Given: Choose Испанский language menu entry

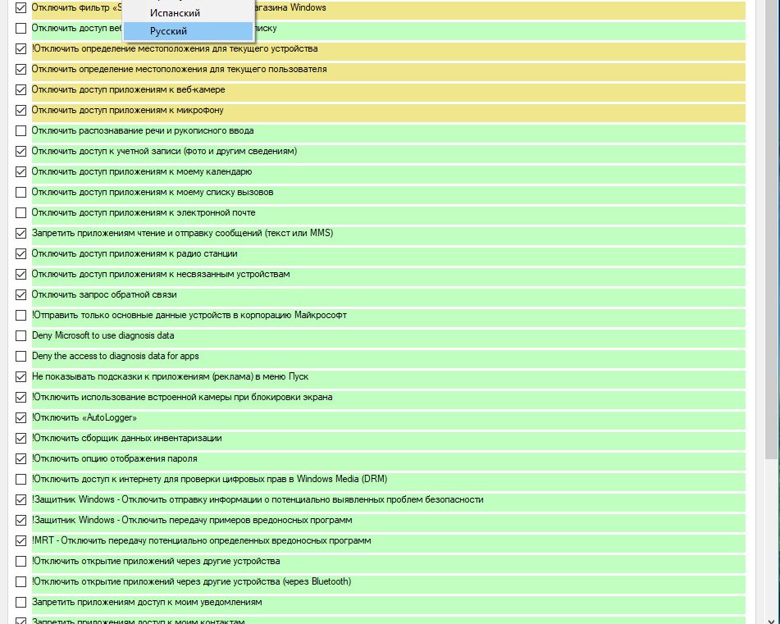Looking at the screenshot, I should [188, 13].
